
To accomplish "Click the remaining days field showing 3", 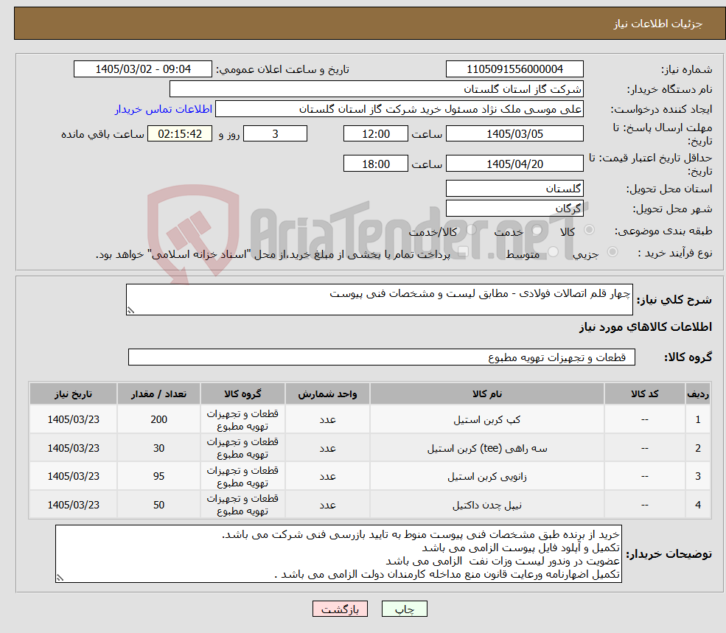I will click(x=275, y=134).
